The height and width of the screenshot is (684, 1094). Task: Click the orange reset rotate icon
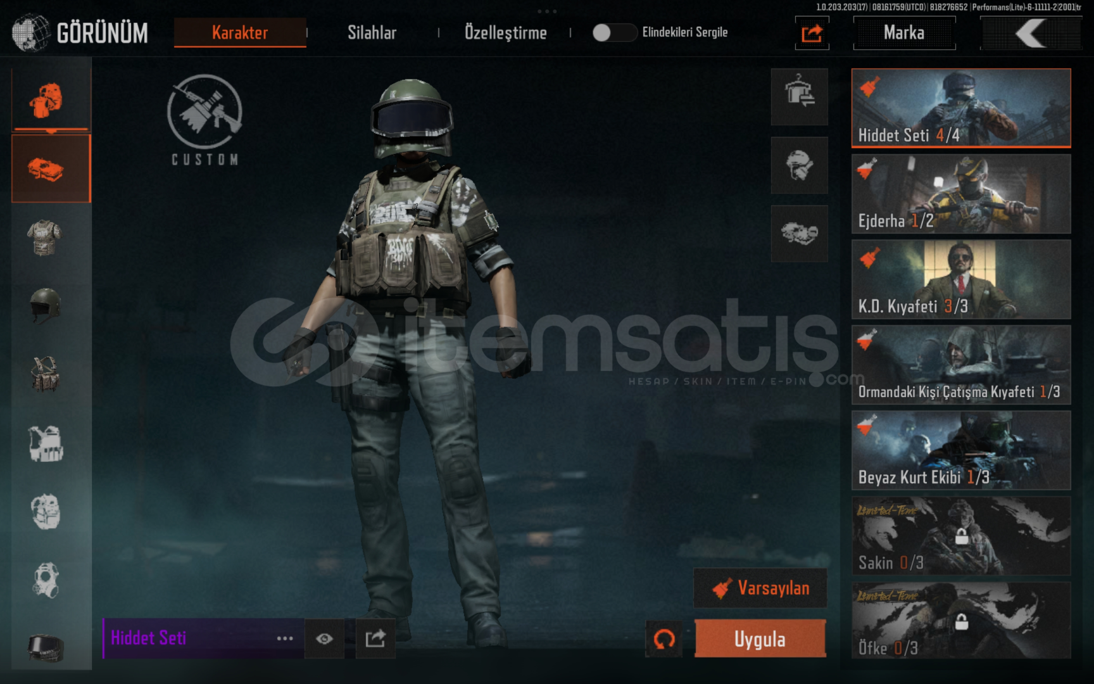coord(664,639)
